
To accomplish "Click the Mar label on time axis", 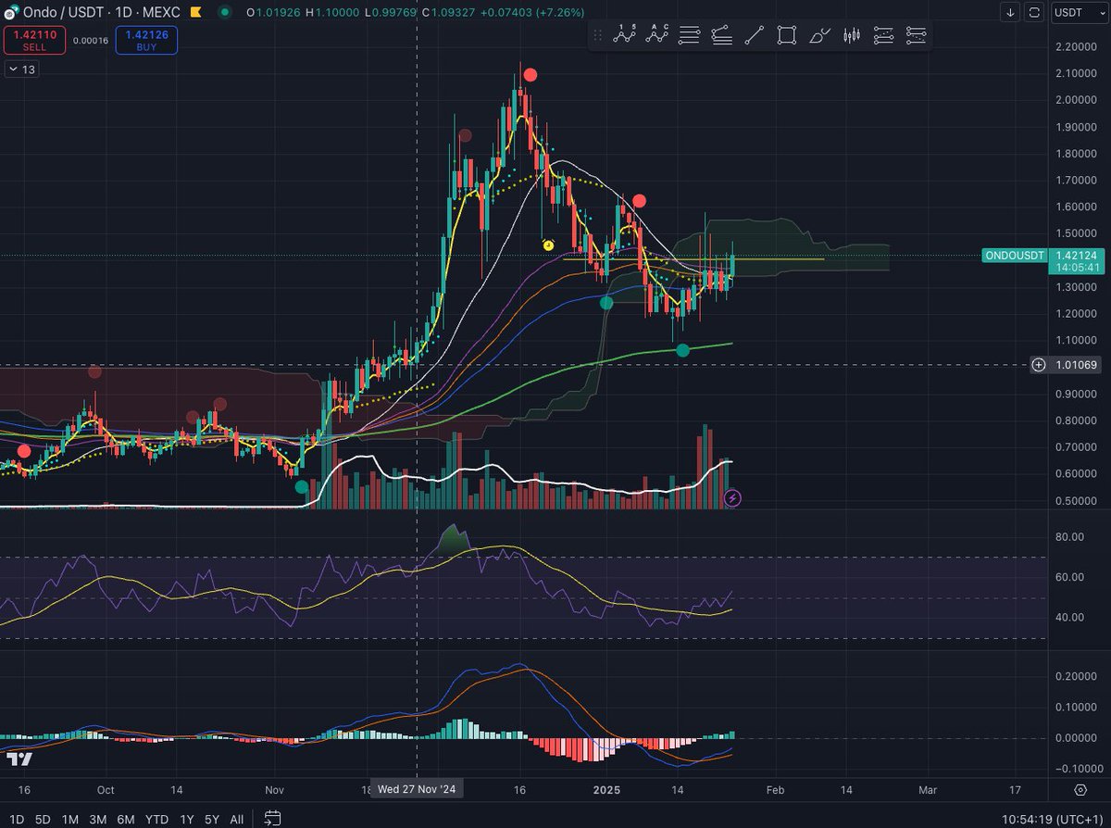I will tap(928, 790).
